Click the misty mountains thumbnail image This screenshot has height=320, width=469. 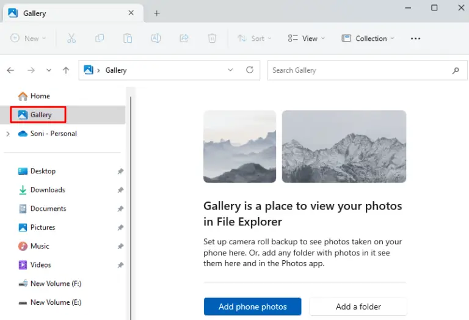239,146
